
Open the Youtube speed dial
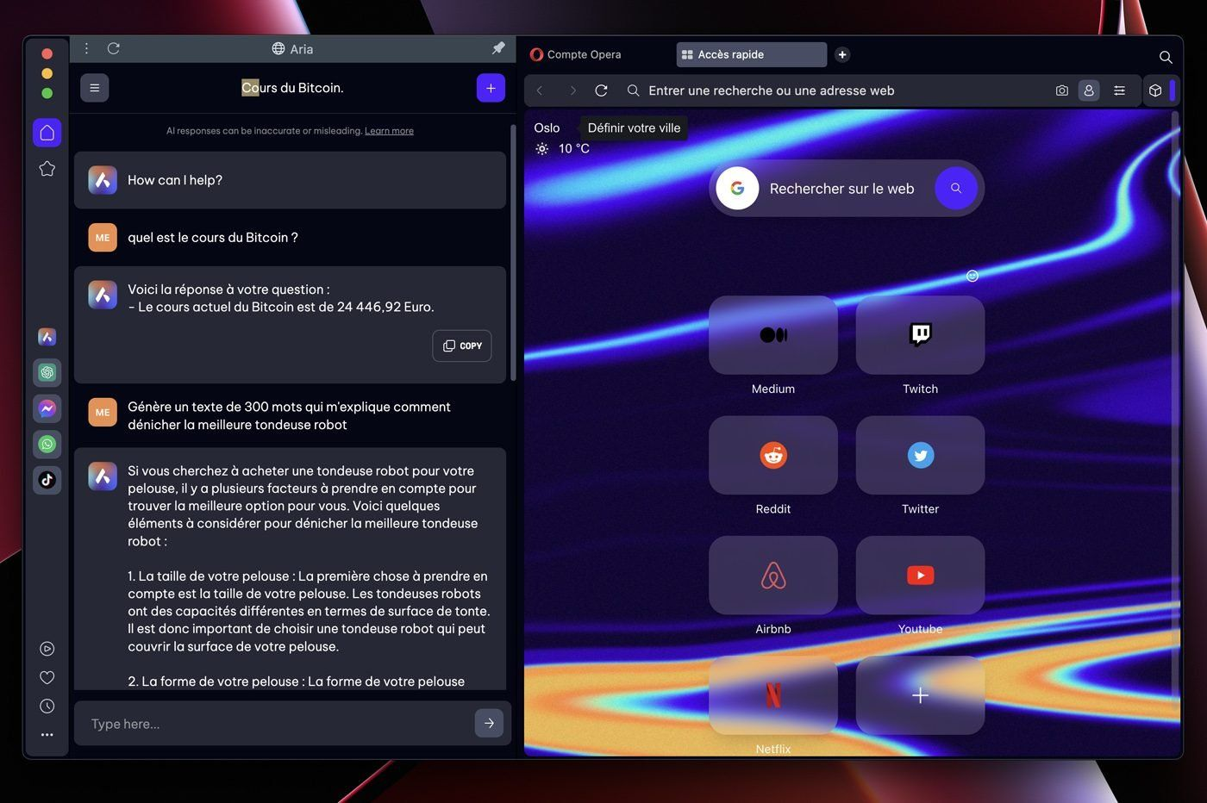(x=920, y=576)
